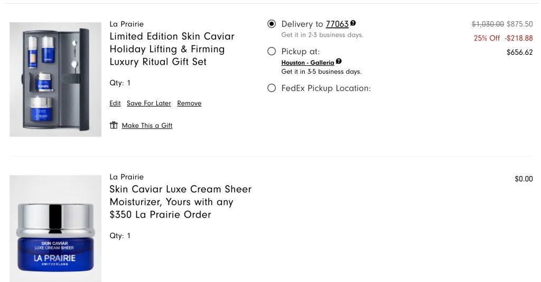541x282 pixels.
Task: Click the Skin Caviar Luxe Cream Sheer Moisturizer title
Action: pyautogui.click(x=180, y=202)
